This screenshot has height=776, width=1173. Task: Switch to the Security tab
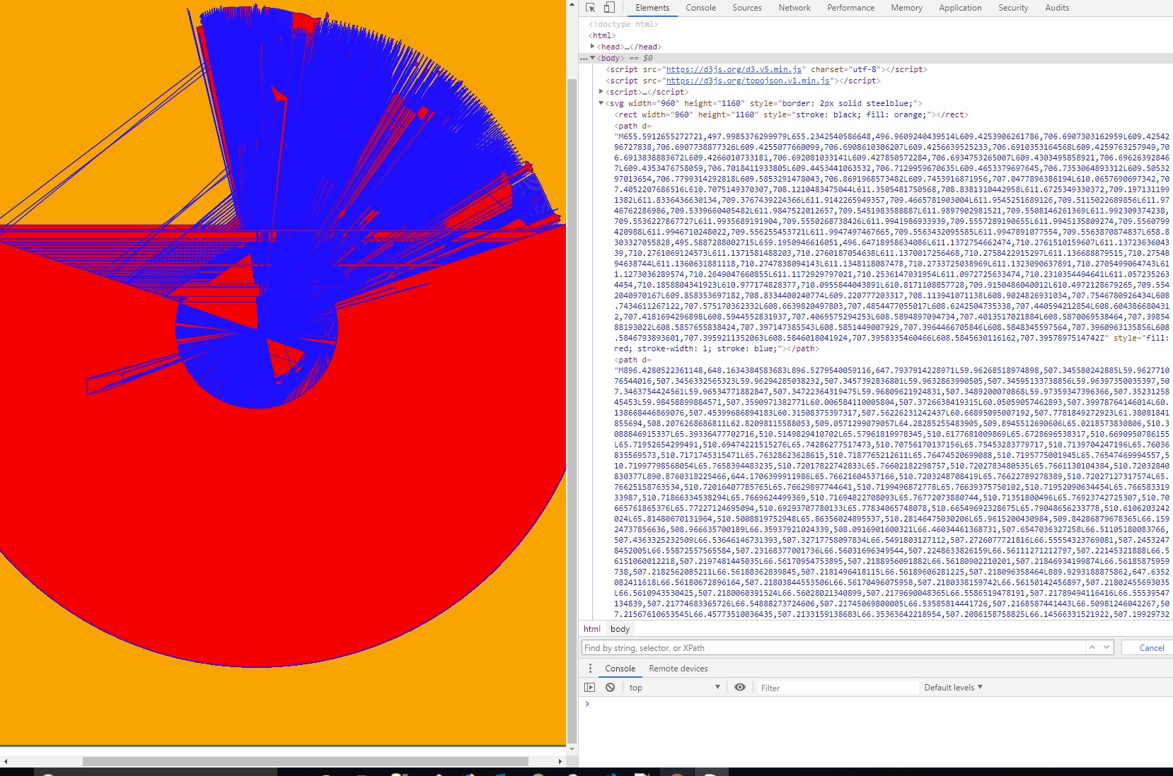1013,8
